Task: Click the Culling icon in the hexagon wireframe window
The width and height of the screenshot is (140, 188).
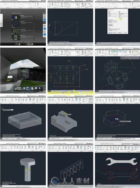Action: [124, 100]
